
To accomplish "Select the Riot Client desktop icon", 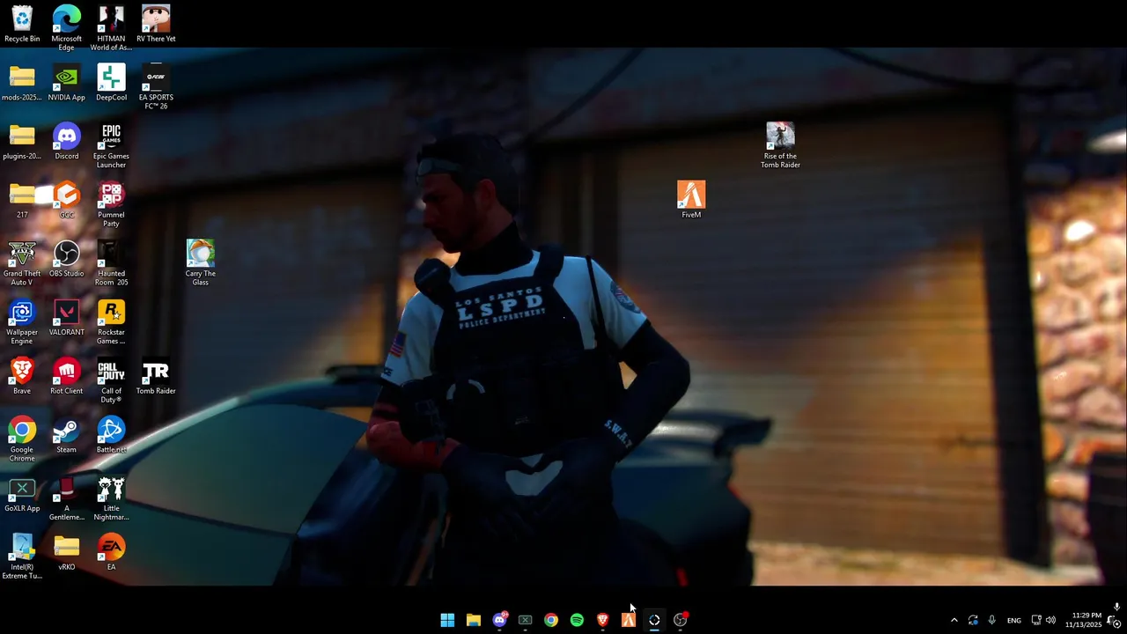I will pos(67,376).
